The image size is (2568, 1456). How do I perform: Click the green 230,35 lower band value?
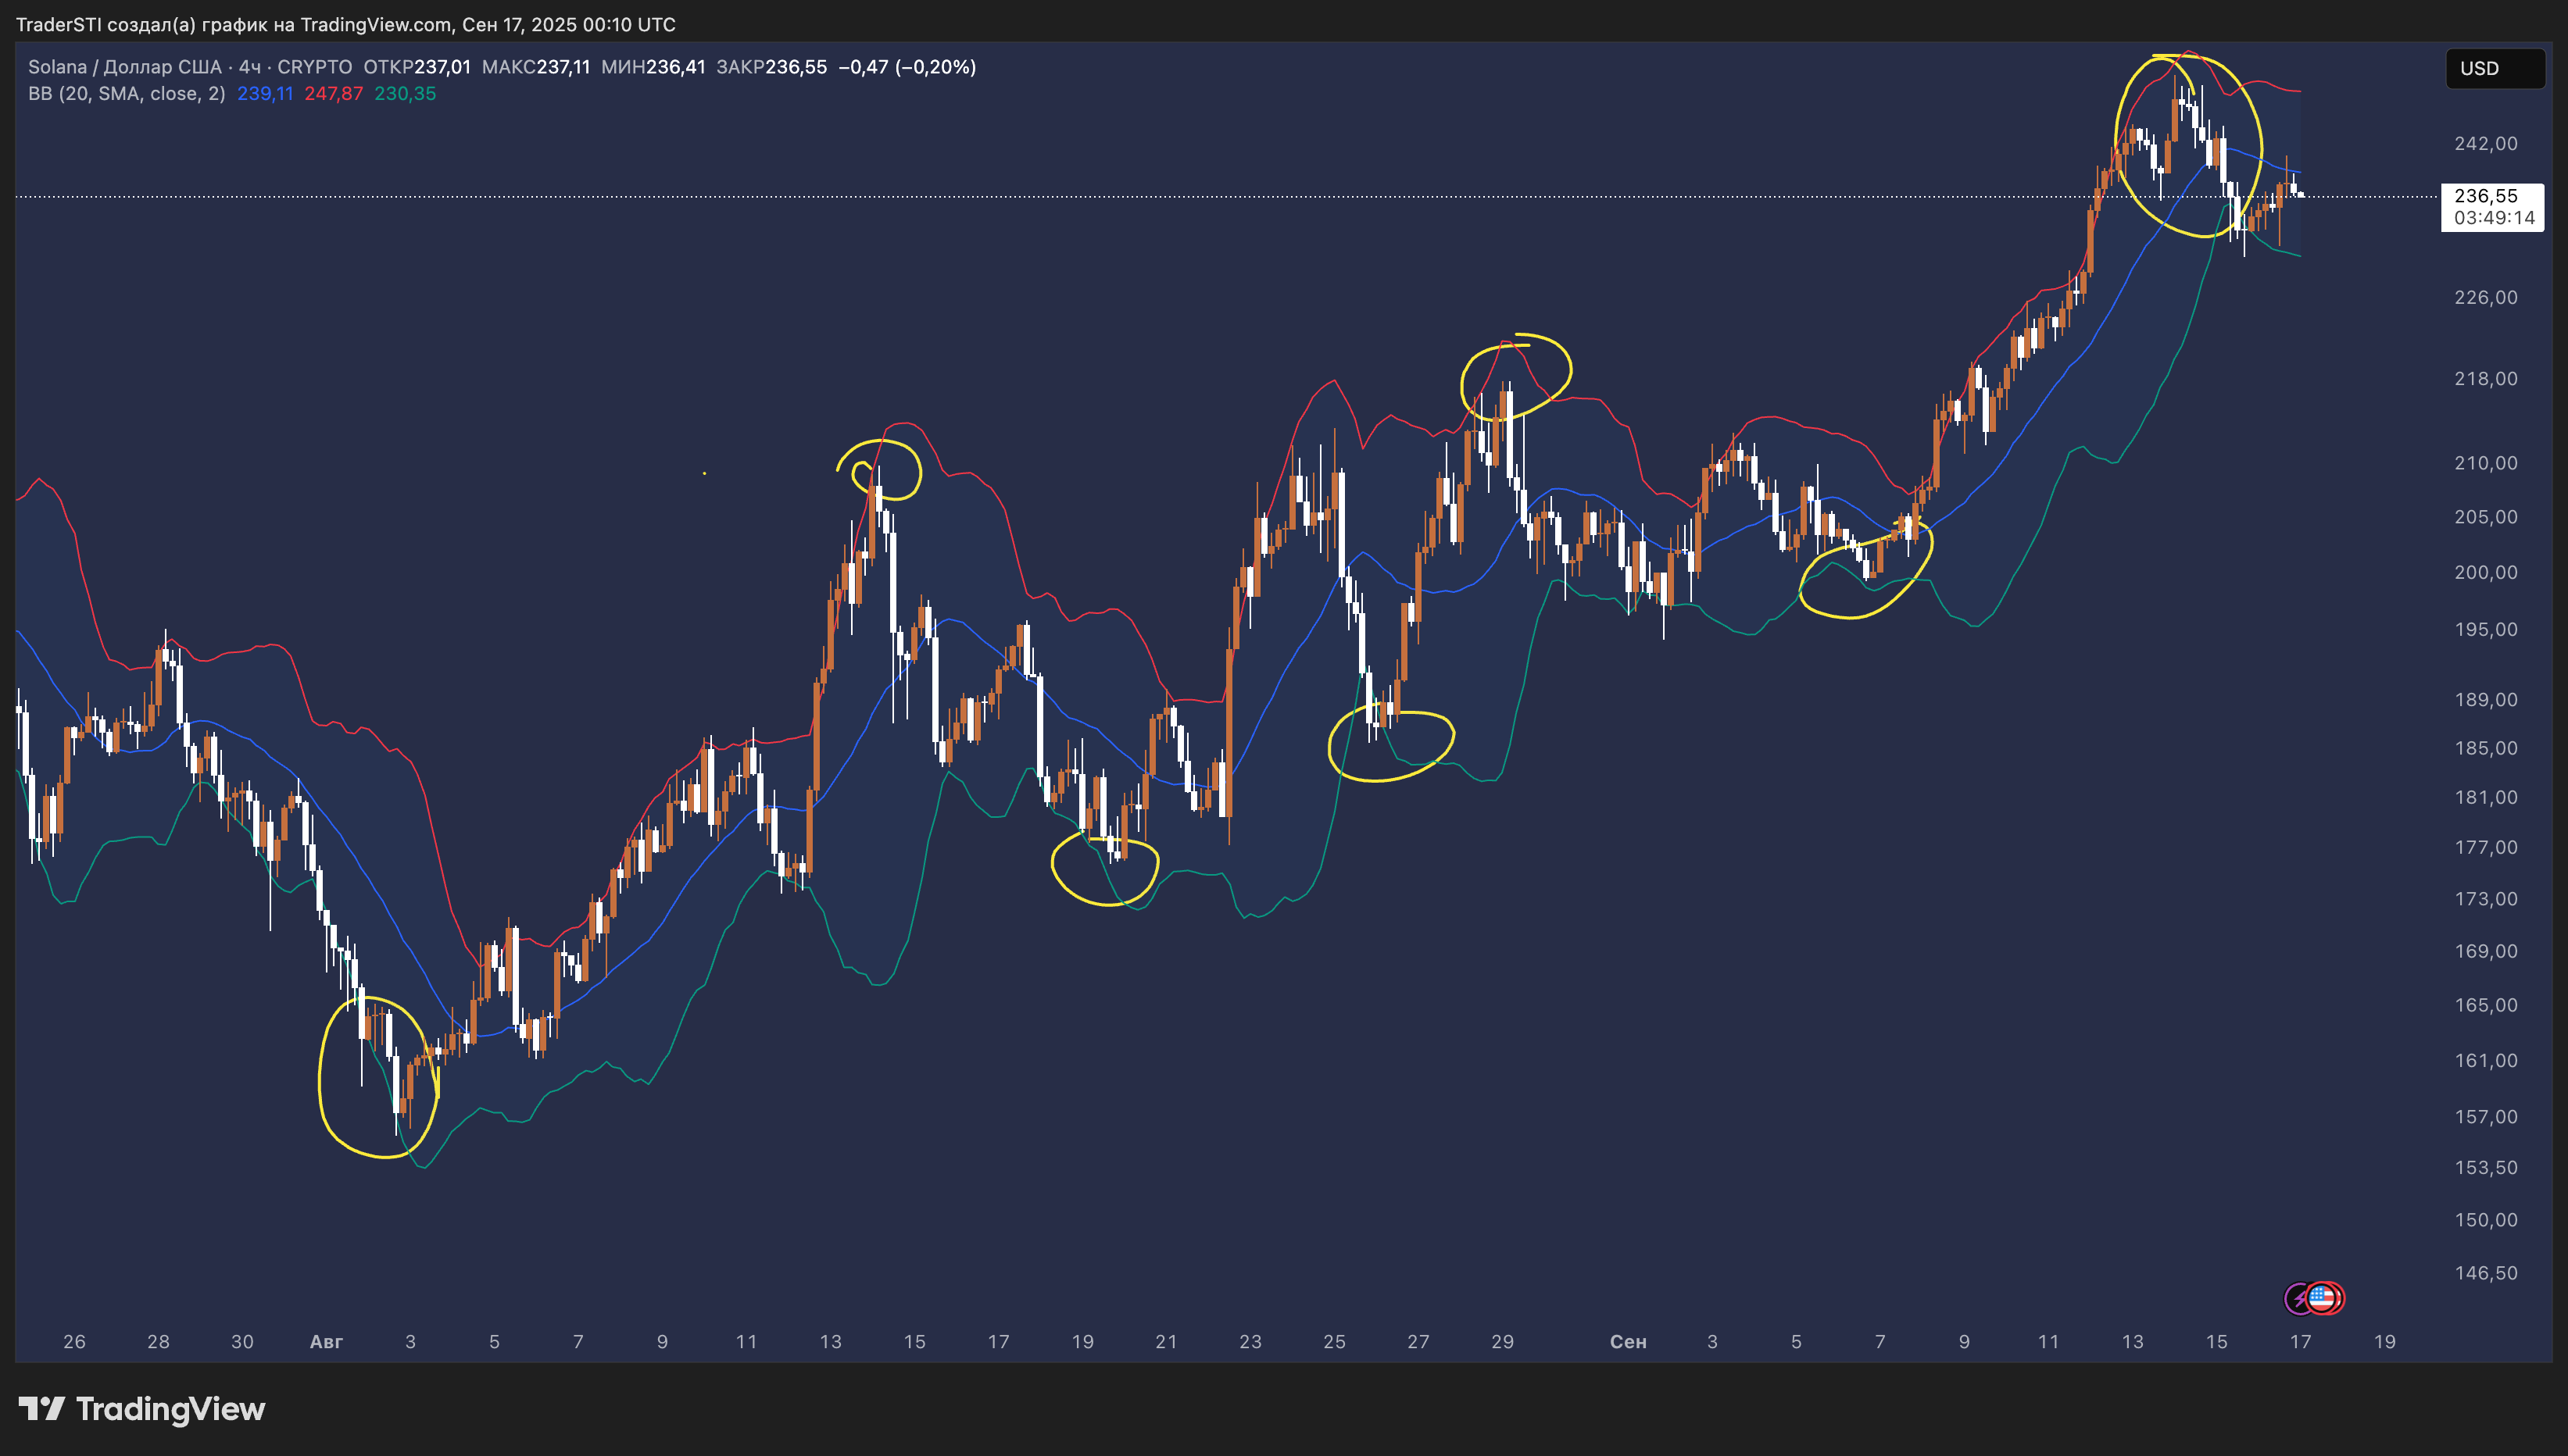click(405, 94)
